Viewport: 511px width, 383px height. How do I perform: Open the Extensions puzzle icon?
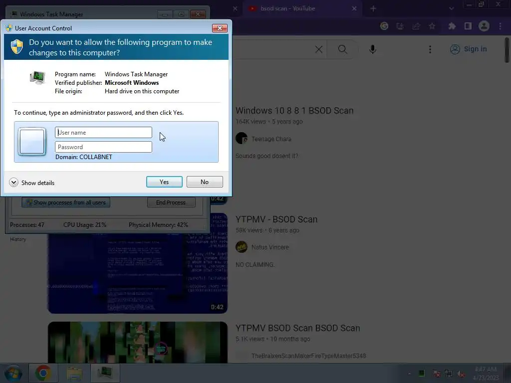click(x=452, y=26)
